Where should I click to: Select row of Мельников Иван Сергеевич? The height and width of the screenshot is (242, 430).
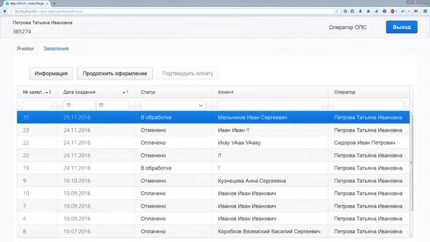213,118
